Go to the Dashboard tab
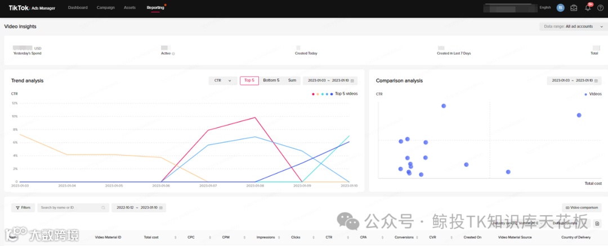Image resolution: width=608 pixels, height=246 pixels. [78, 8]
